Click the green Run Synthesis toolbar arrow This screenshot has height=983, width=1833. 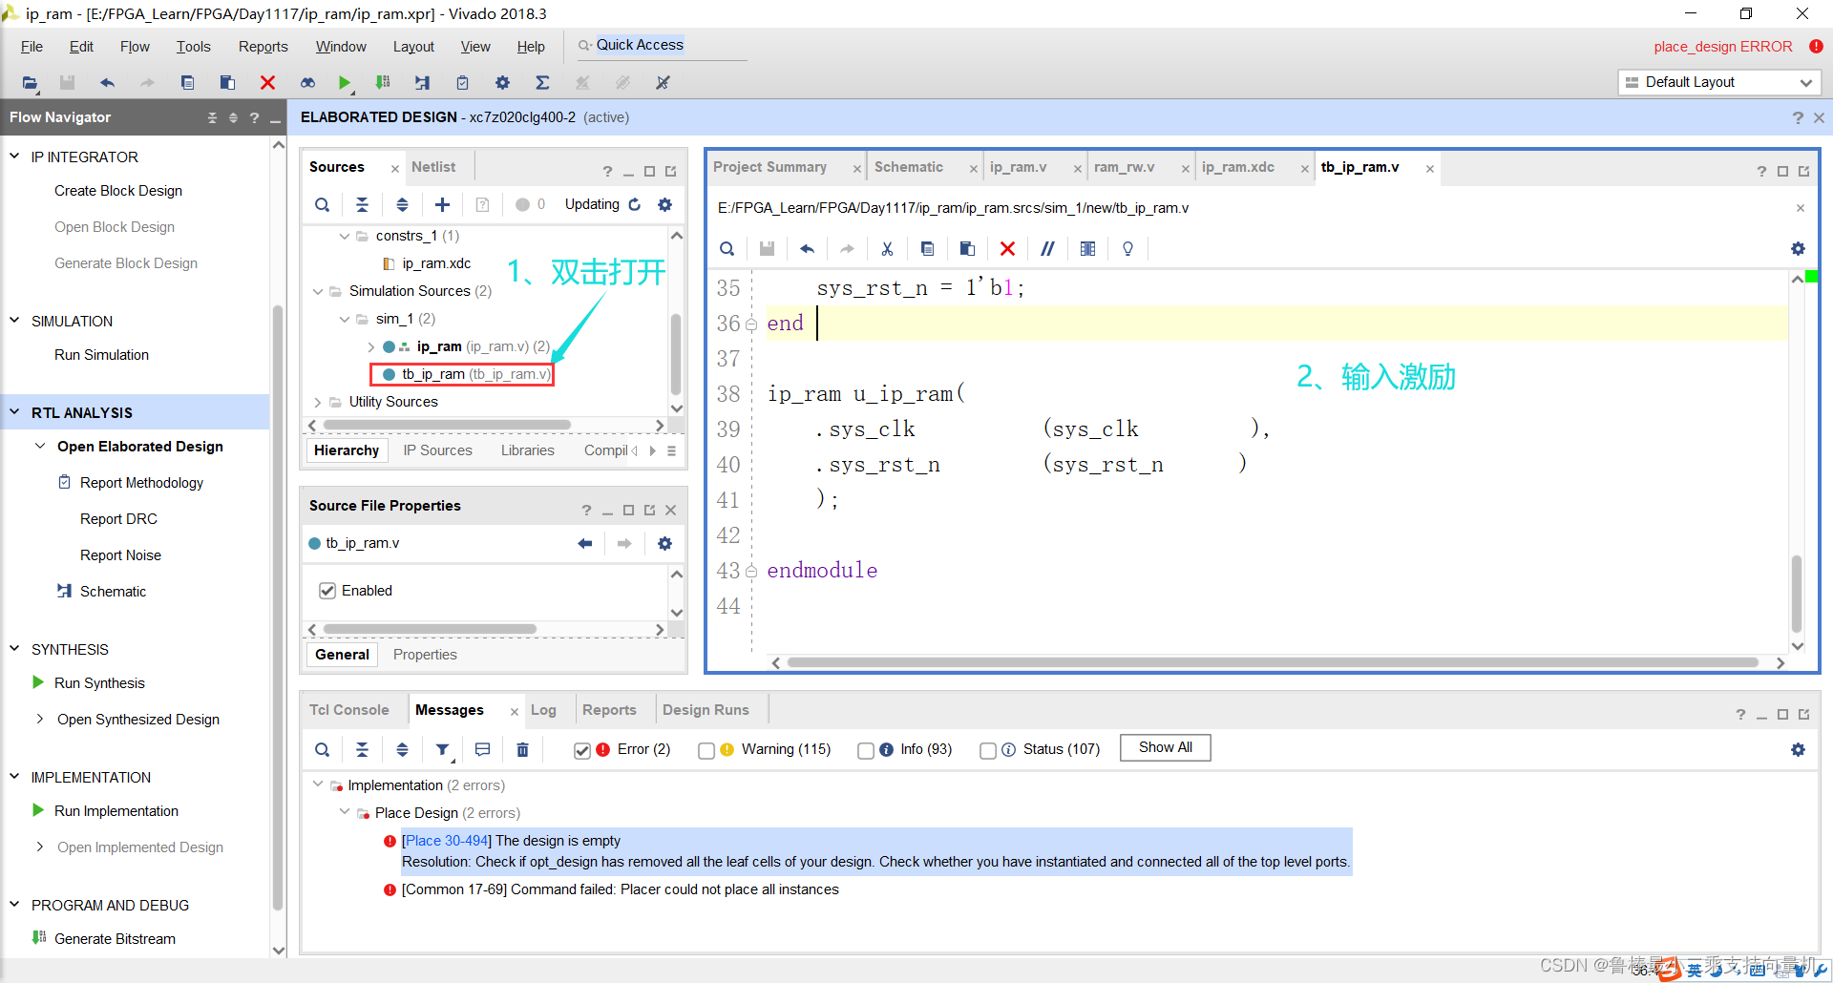[x=345, y=83]
